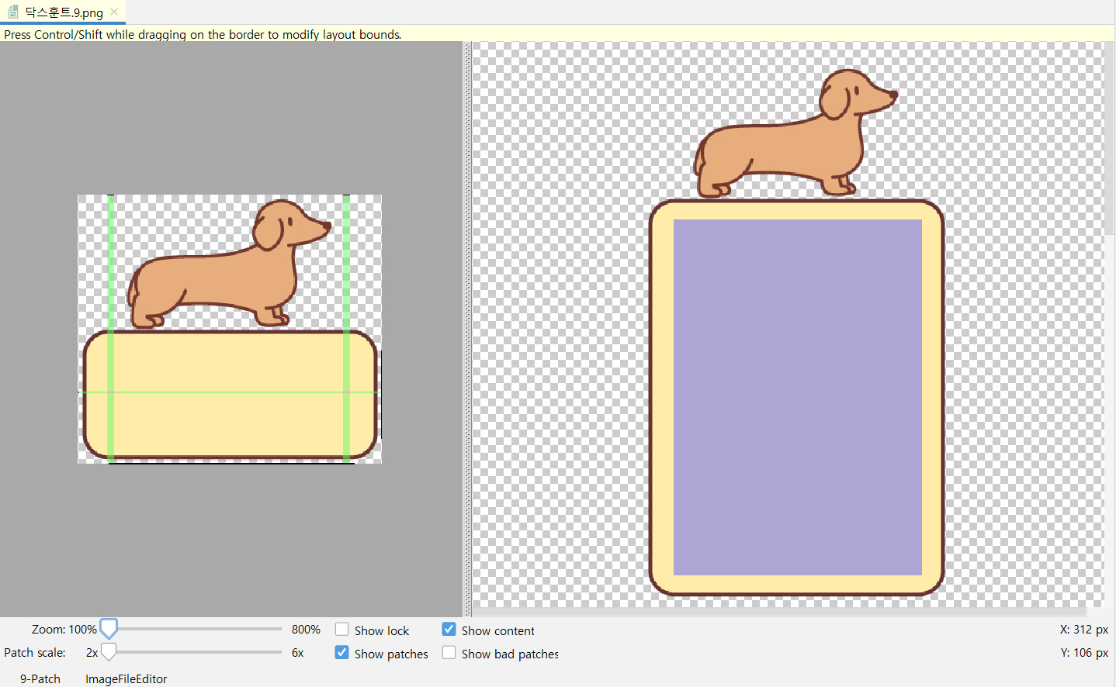Click the purple content area in preview
Screen dimensions: 1116x687
(x=797, y=397)
